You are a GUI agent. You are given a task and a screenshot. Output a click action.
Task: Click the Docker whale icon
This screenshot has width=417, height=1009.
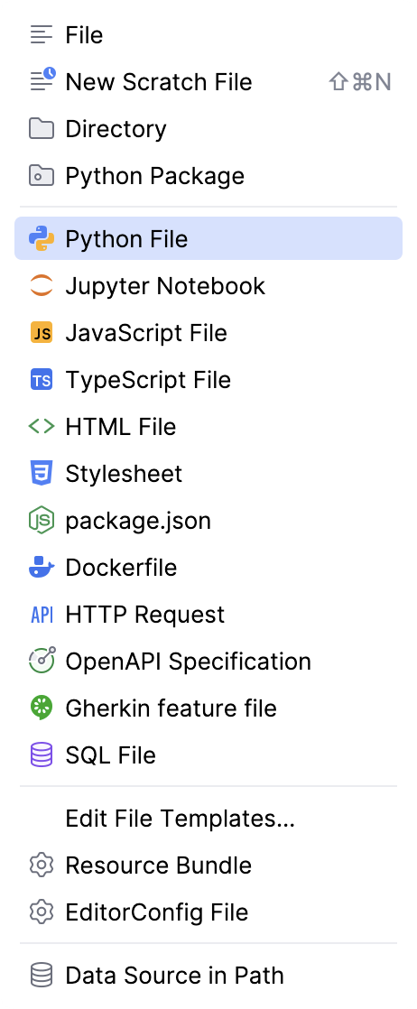42,567
